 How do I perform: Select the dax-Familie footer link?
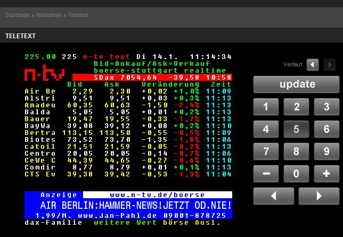pyautogui.click(x=53, y=223)
